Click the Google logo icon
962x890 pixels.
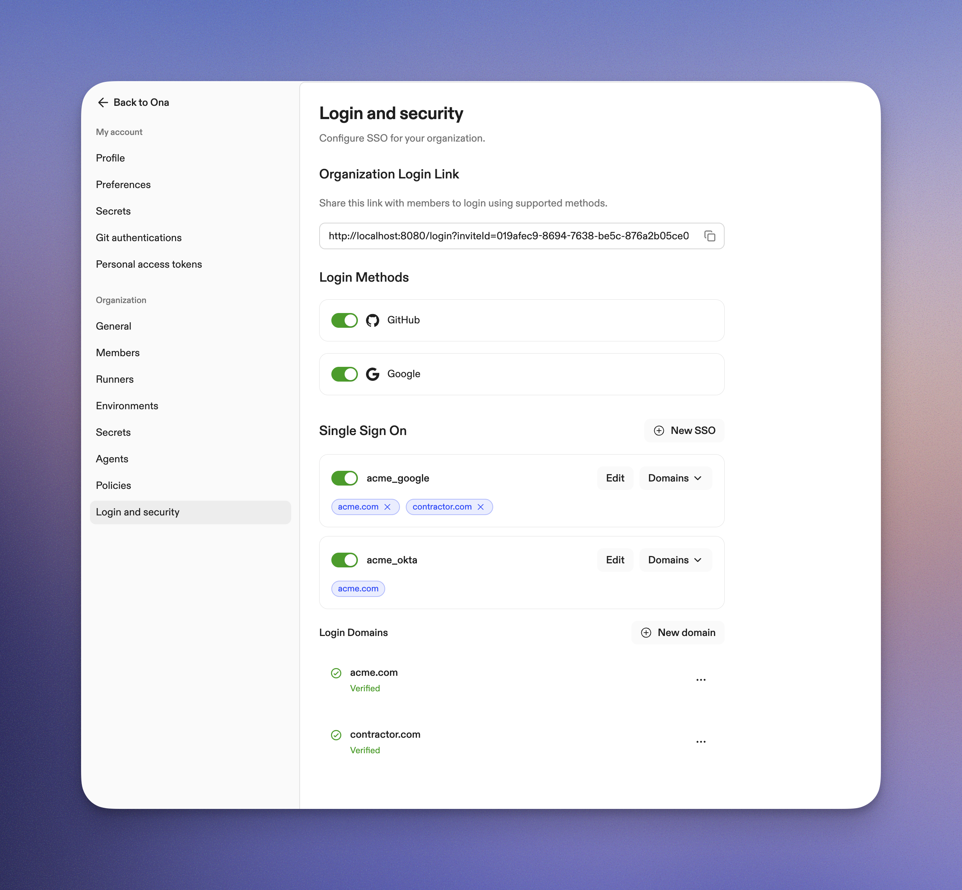(372, 374)
